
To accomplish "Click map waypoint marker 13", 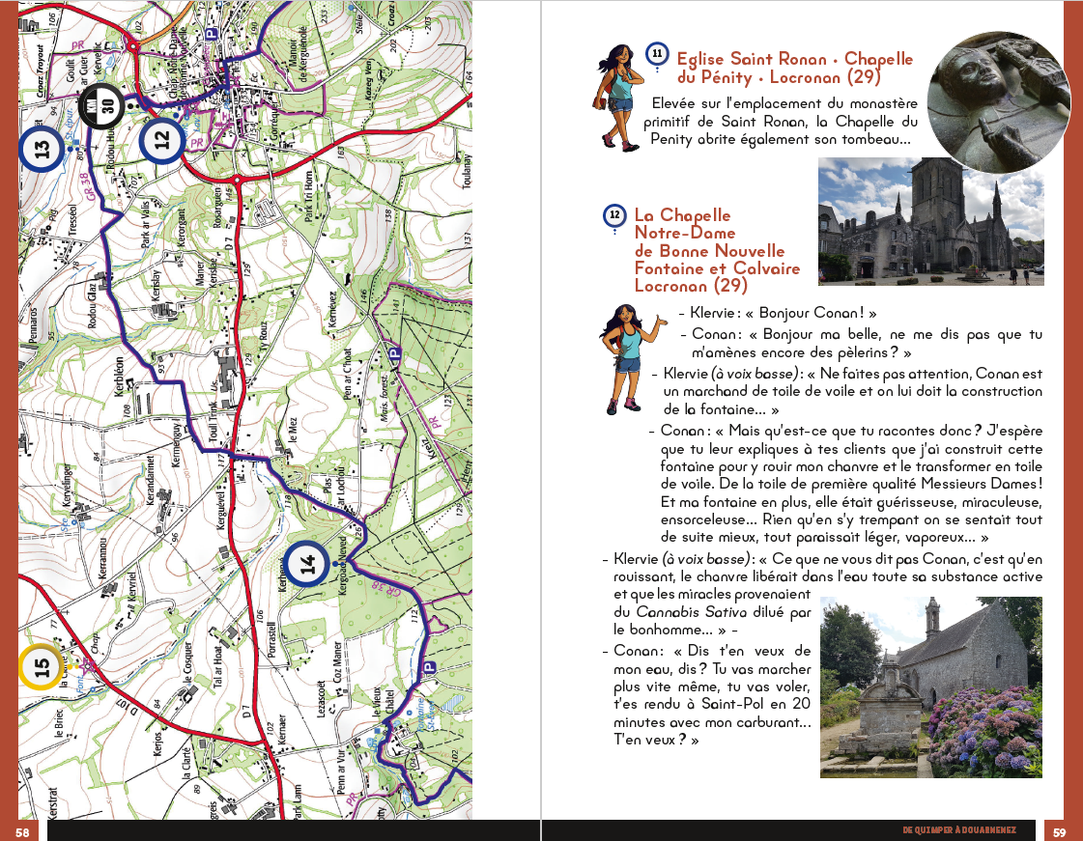I will point(42,148).
